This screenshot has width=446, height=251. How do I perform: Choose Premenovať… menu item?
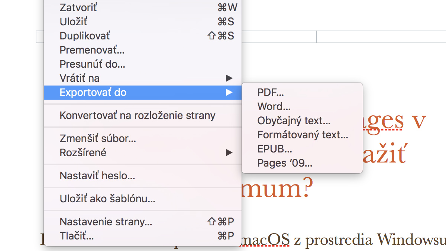pos(143,50)
